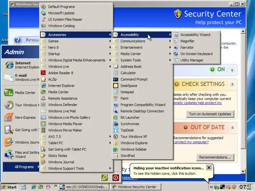Screen dimensions: 255x191
Task: Choose Microsoft Update menu entry
Action: [x=76, y=13]
